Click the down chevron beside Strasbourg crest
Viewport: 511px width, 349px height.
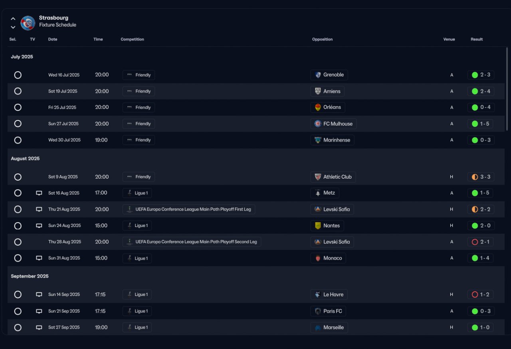pos(13,27)
